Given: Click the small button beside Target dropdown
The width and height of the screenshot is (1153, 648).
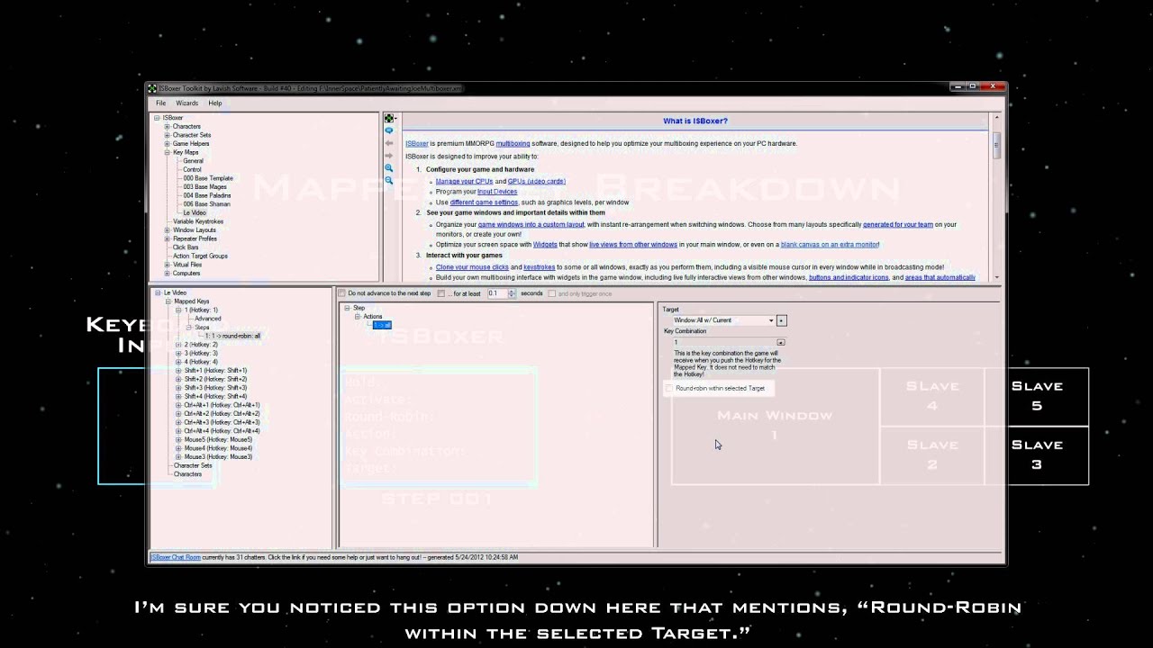Looking at the screenshot, I should 781,320.
